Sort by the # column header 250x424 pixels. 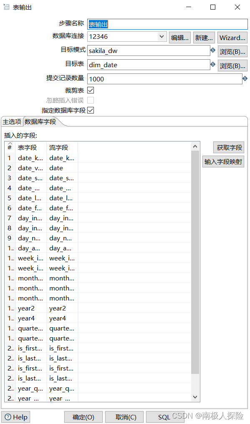(x=10, y=146)
